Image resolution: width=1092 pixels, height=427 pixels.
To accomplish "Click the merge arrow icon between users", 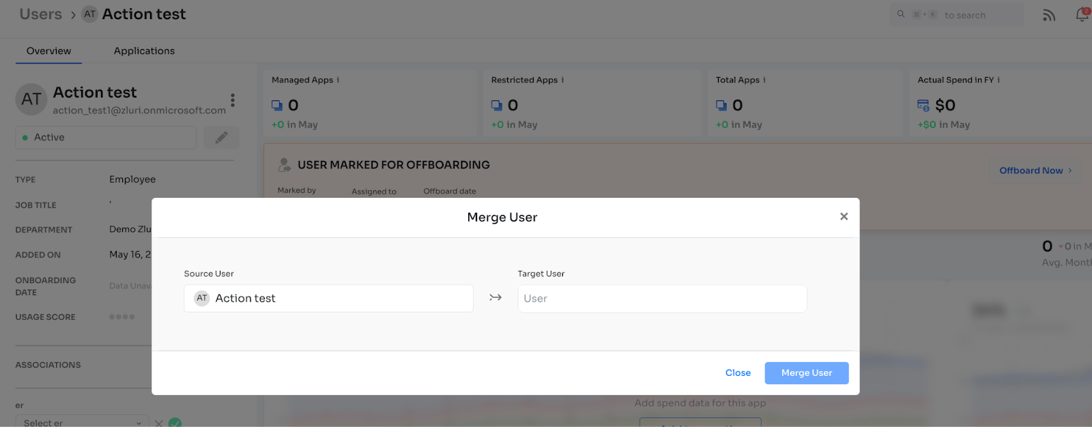I will pyautogui.click(x=495, y=298).
